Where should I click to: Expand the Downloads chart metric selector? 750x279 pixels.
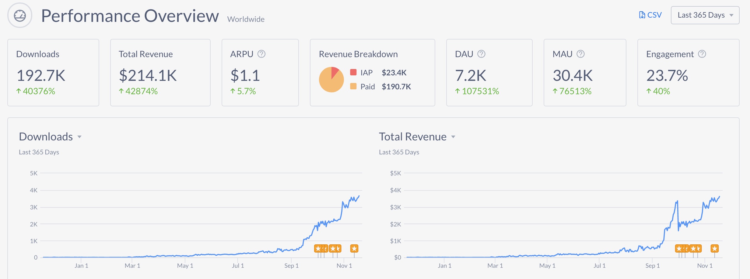79,137
